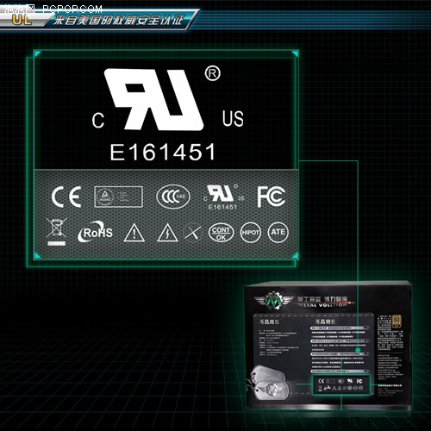
Task: Click the rectangular boxed certification label after CE
Action: 119,197
